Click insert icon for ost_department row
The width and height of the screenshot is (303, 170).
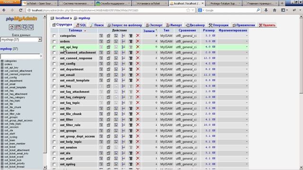tap(123, 69)
